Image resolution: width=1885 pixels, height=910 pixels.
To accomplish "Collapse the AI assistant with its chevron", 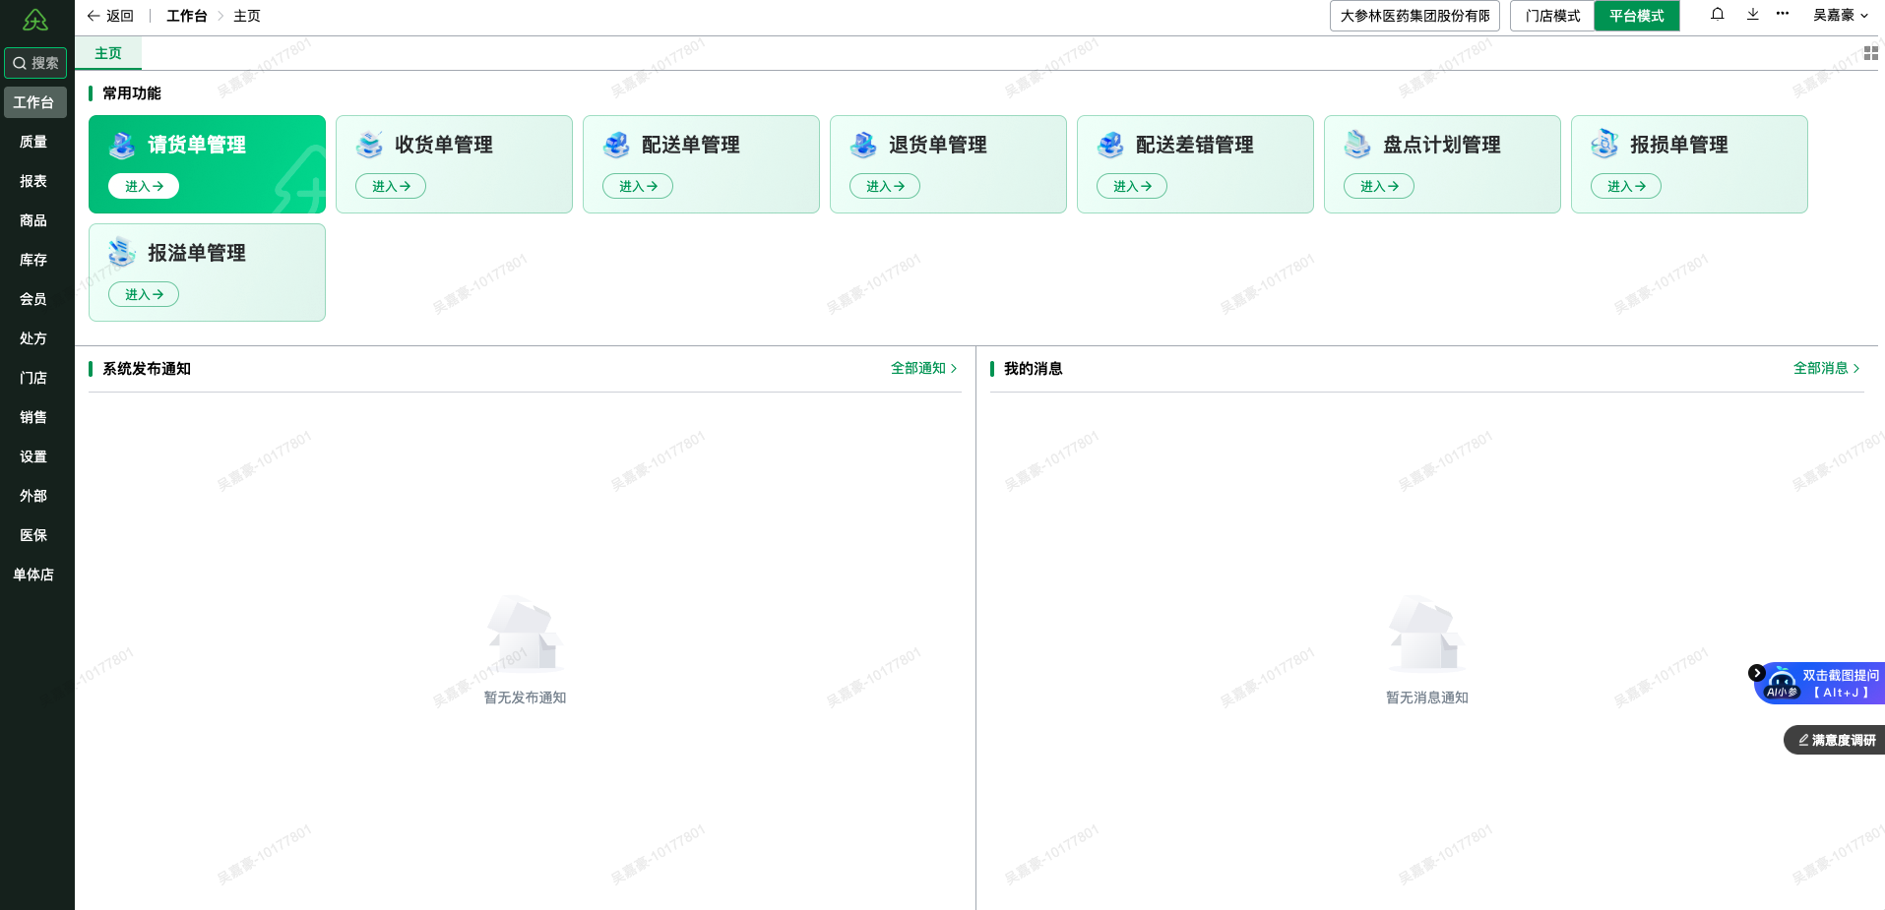I will click(x=1757, y=672).
